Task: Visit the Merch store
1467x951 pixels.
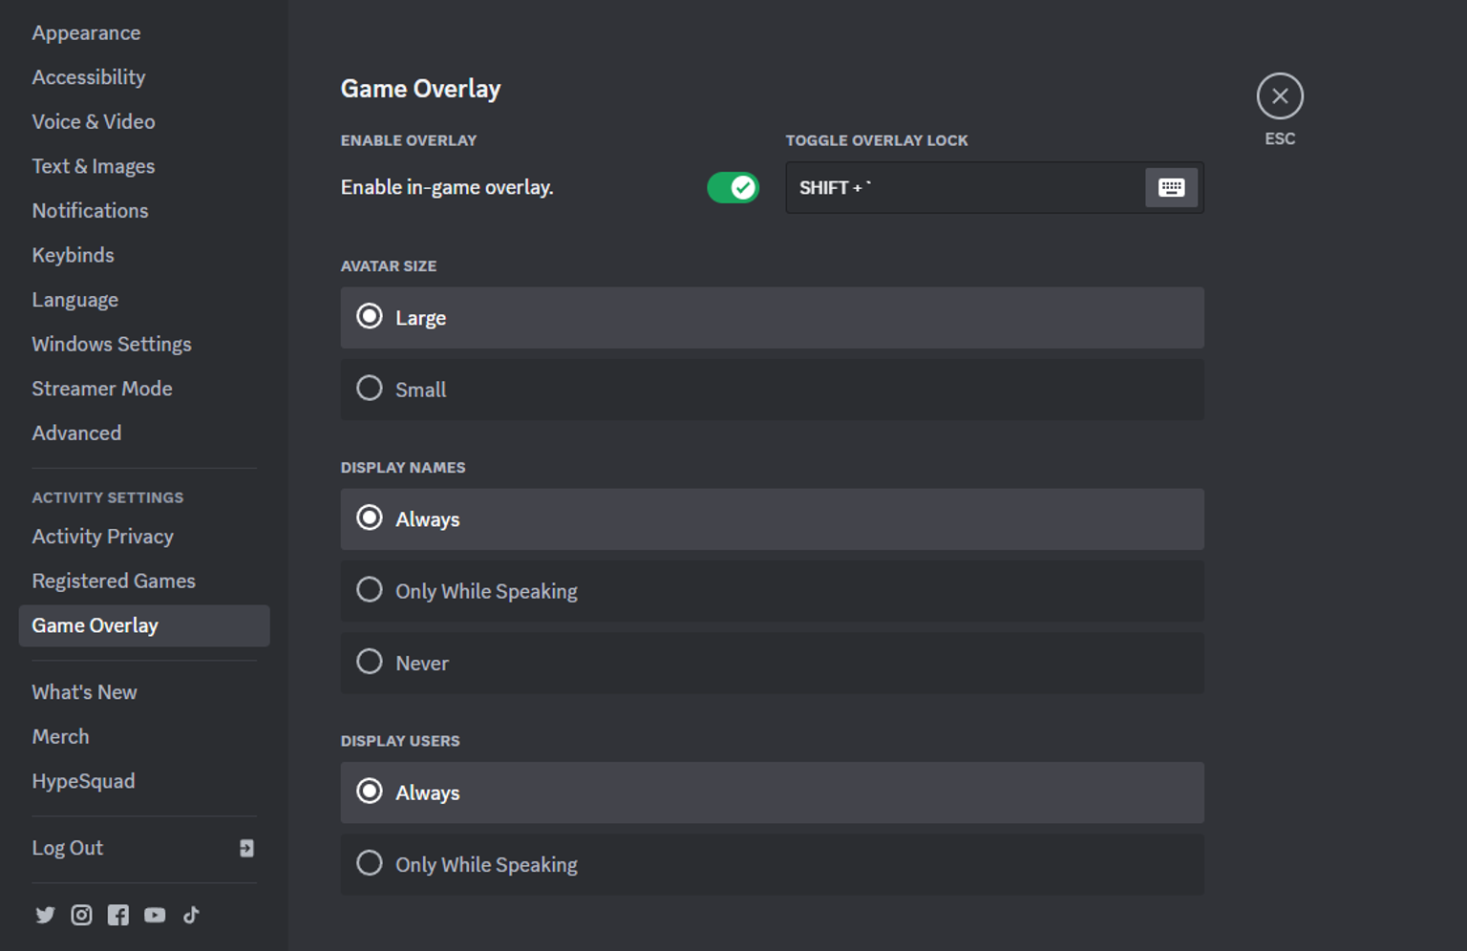Action: point(60,736)
